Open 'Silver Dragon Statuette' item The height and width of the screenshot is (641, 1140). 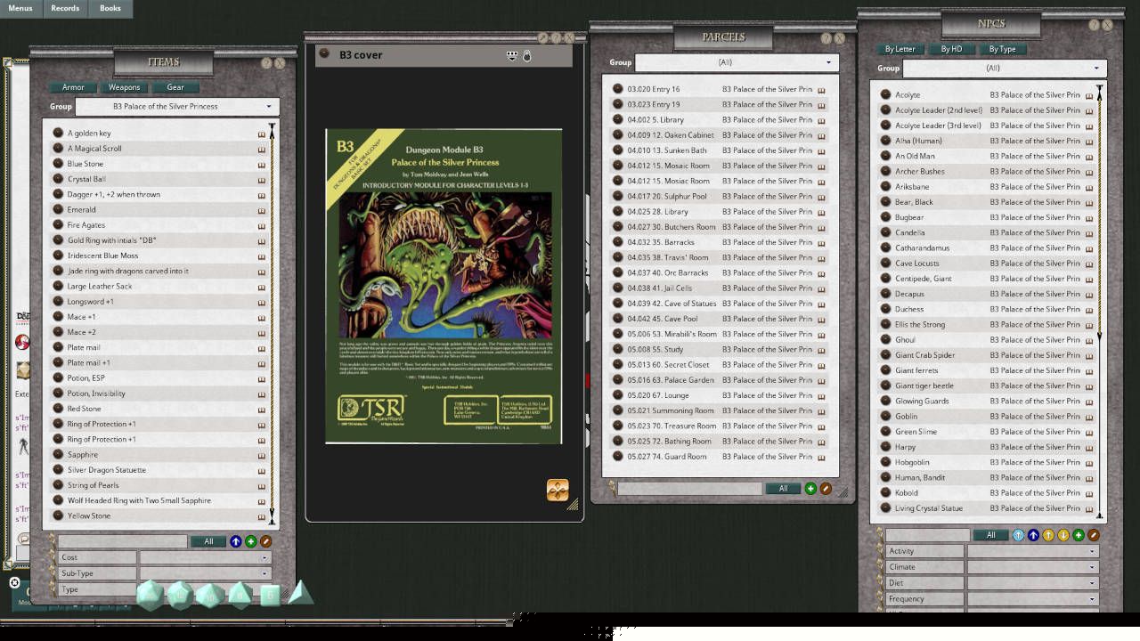click(x=107, y=470)
